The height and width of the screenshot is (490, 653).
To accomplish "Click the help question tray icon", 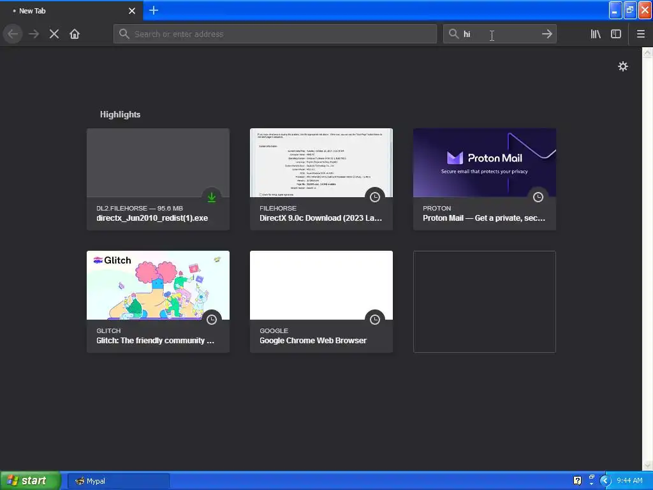I will coord(577,481).
